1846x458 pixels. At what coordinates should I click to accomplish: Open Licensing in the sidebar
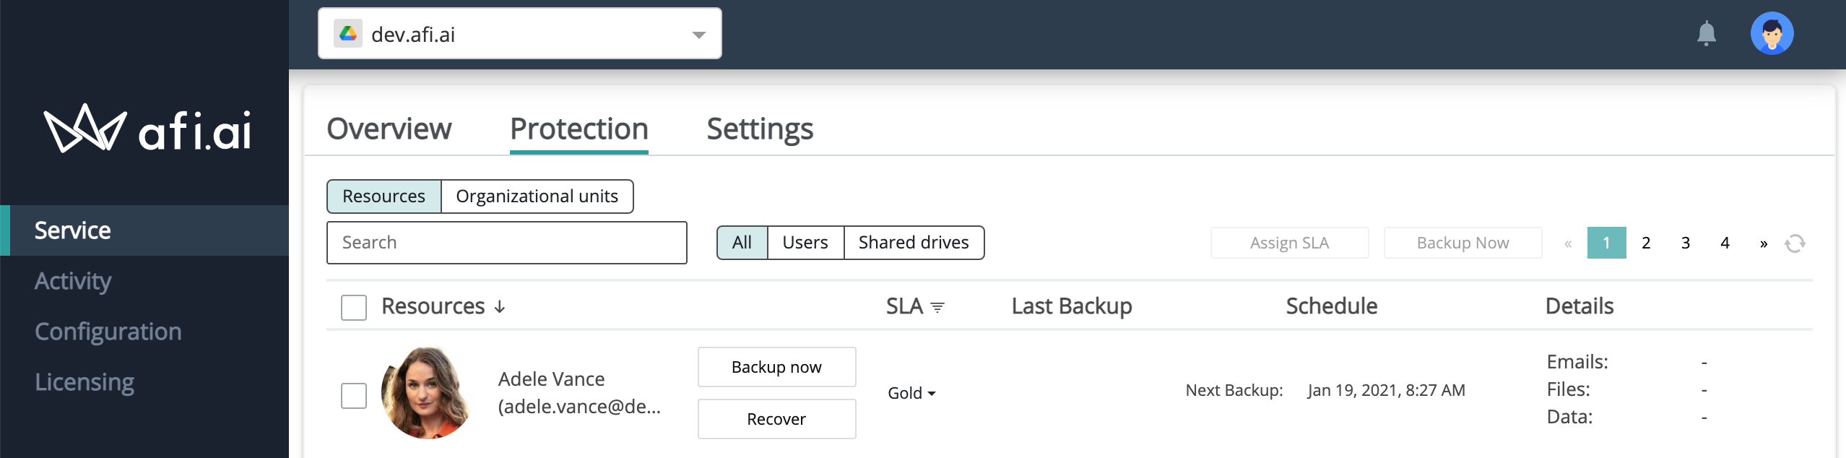pos(84,382)
